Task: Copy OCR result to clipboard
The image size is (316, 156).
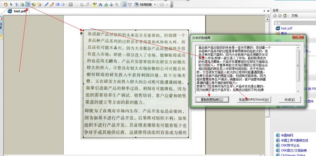Action: click(x=212, y=100)
